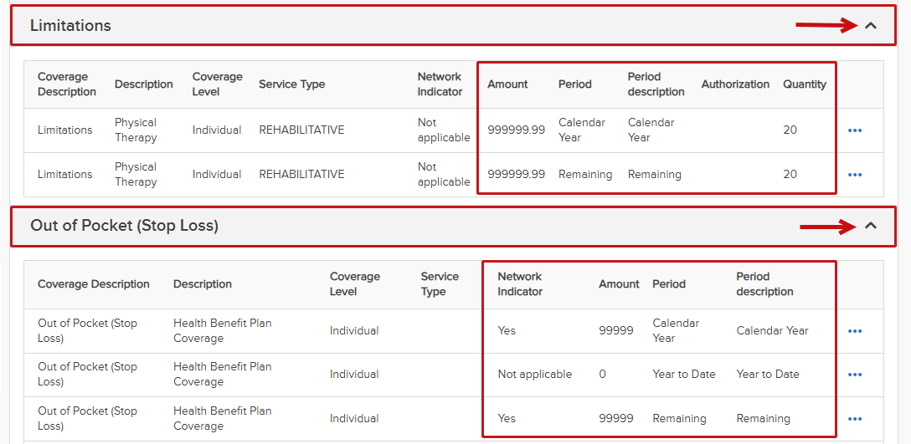The width and height of the screenshot is (911, 444).
Task: Click quantity 20 in Limitations Remaining row
Action: coord(790,174)
